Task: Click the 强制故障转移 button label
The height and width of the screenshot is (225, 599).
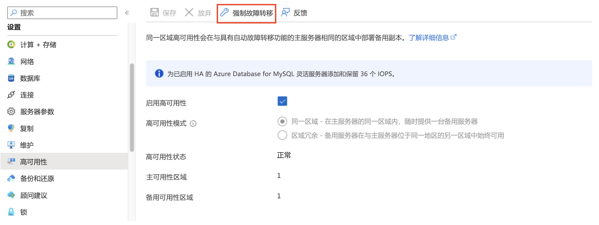Action: pyautogui.click(x=253, y=13)
